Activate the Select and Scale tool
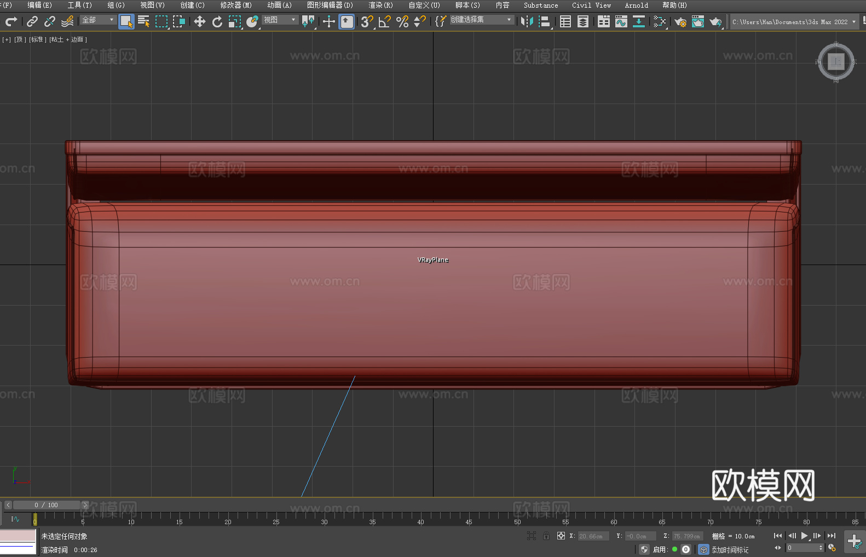Viewport: 866px width, 557px height. [x=235, y=21]
